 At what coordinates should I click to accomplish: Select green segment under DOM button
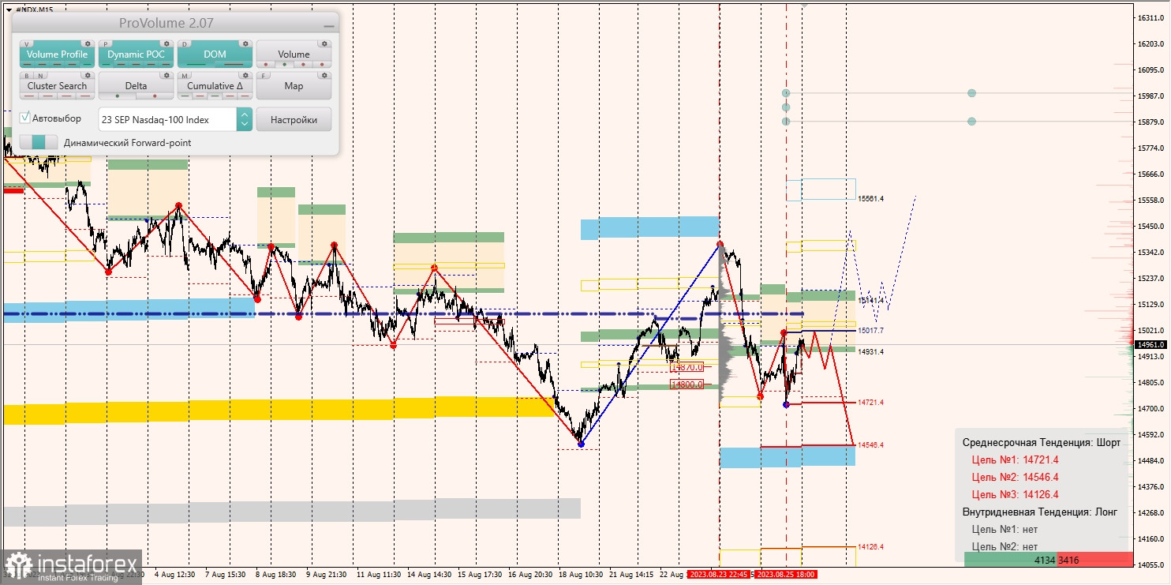click(196, 64)
